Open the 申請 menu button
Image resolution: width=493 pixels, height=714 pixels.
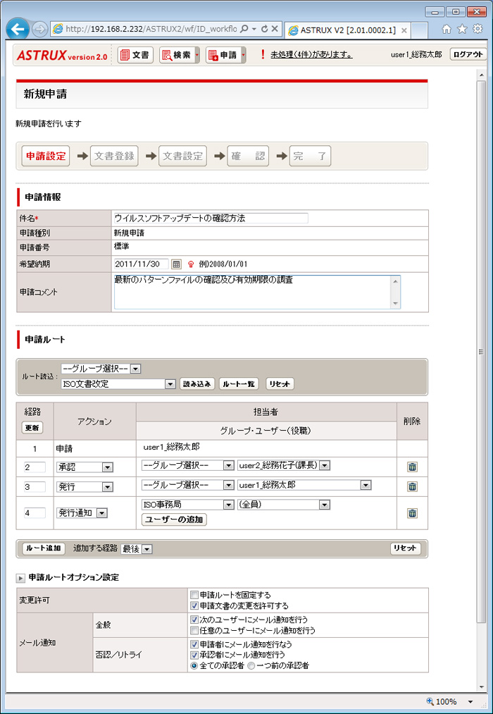(223, 55)
